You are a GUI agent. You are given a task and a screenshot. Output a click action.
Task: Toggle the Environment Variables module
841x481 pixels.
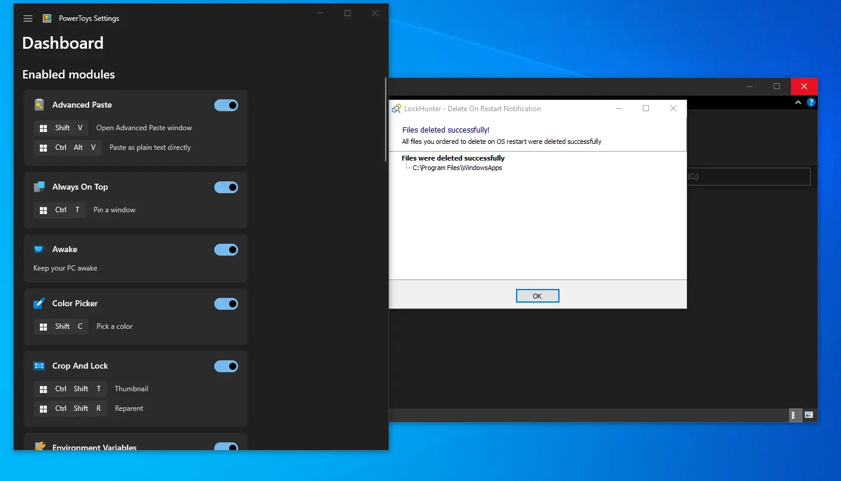(226, 447)
